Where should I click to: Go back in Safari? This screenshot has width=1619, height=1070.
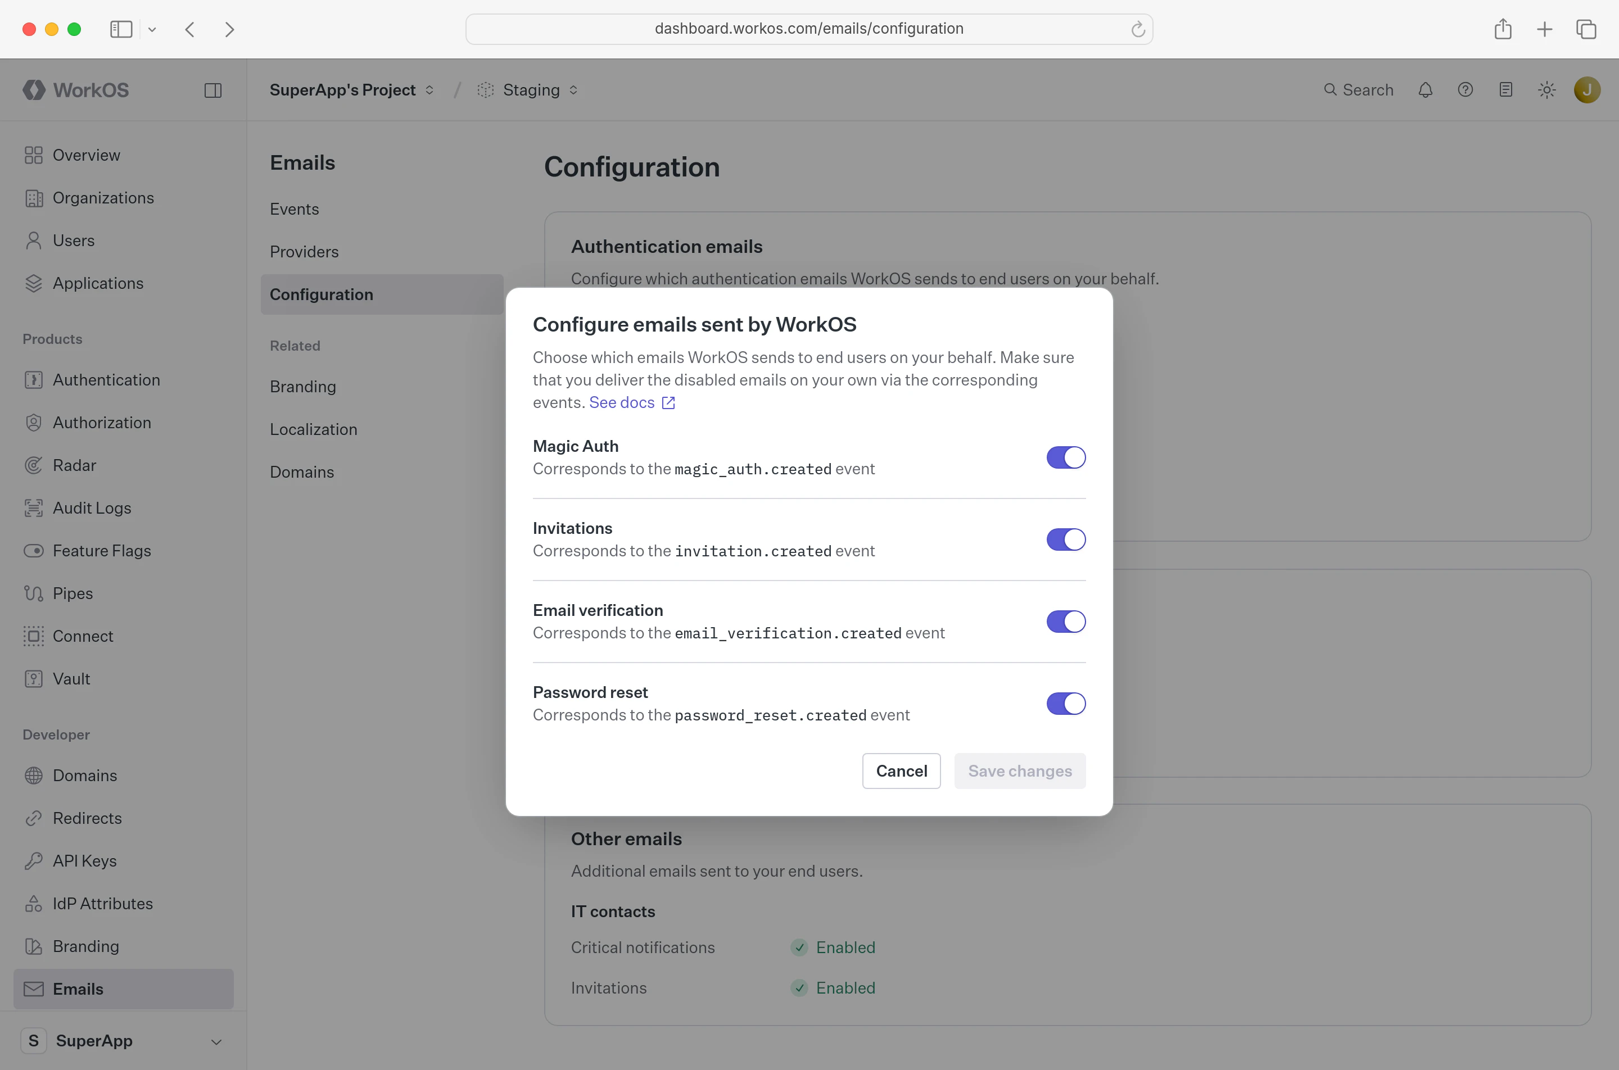(x=190, y=29)
